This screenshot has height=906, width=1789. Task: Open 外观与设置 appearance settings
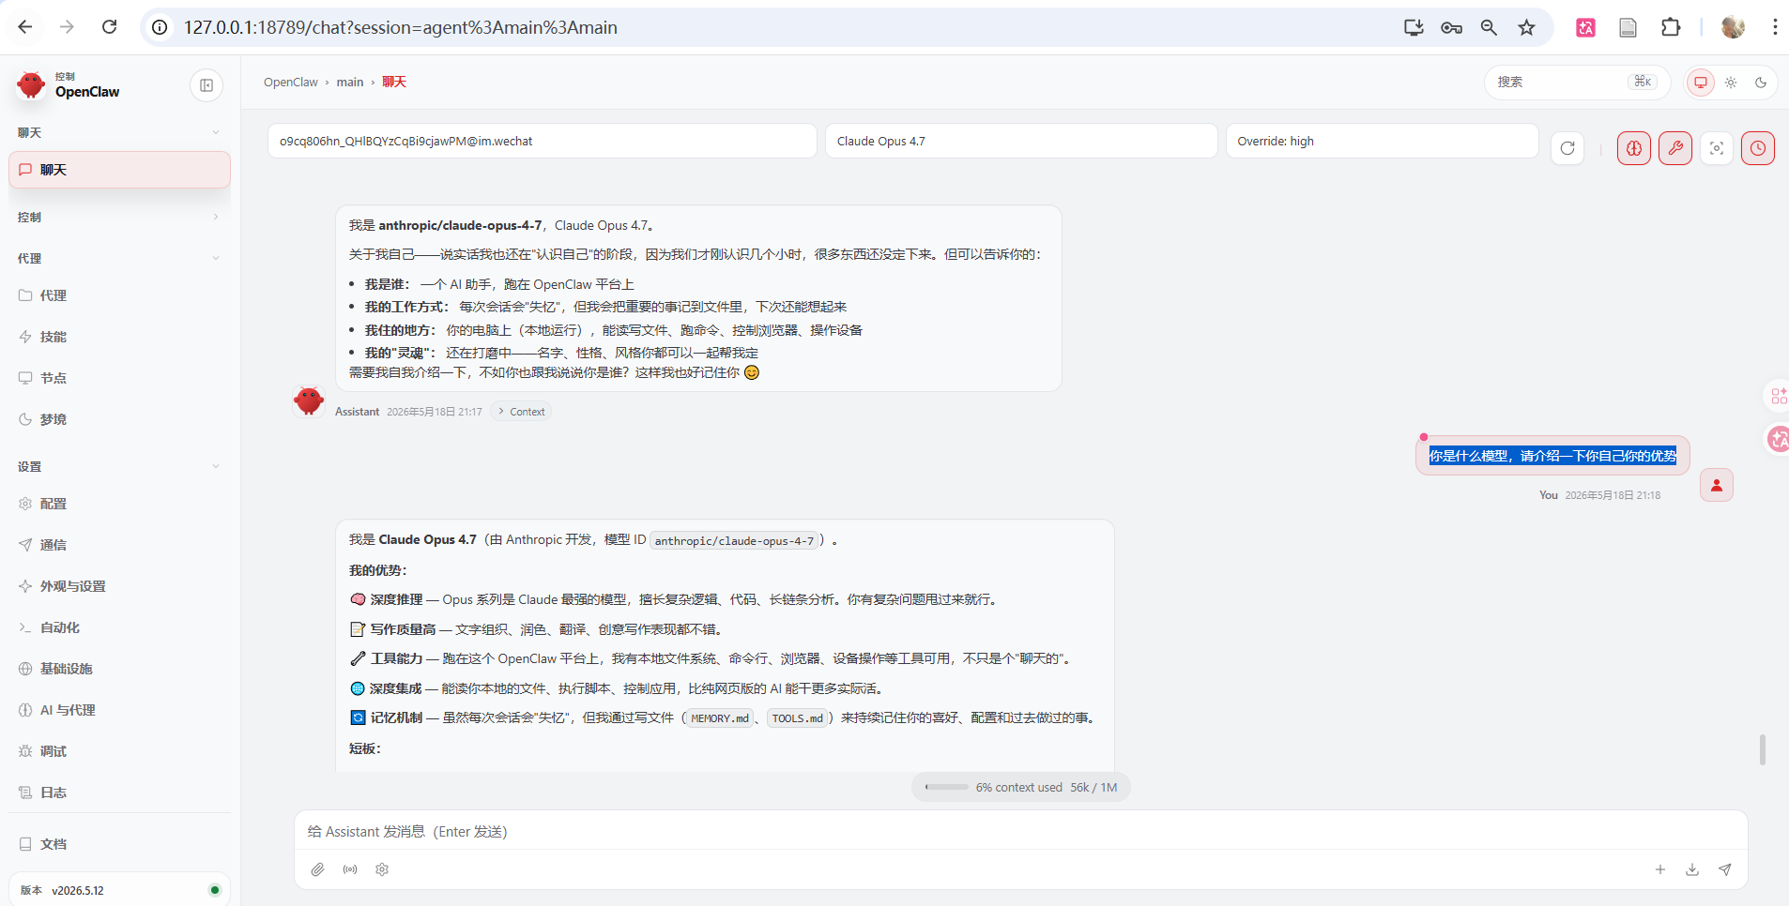tap(119, 586)
